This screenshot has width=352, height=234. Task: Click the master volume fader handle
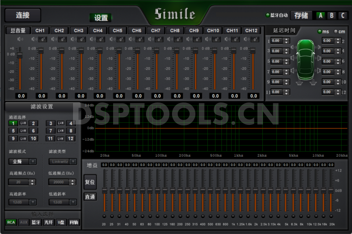pos(20,55)
